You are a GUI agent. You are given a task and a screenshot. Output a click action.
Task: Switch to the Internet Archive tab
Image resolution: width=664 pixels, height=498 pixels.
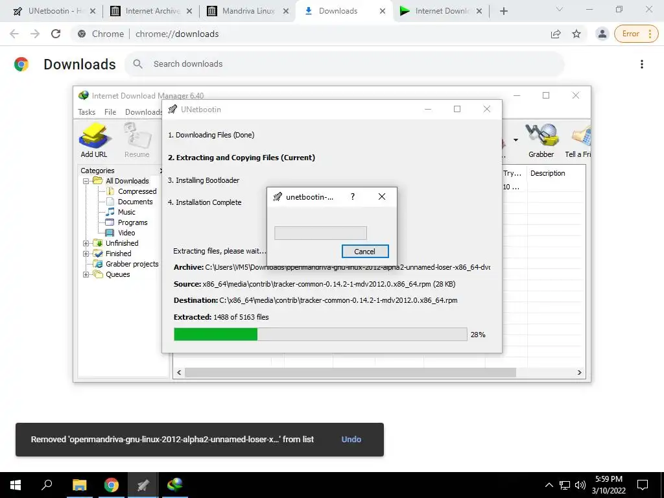pos(151,11)
